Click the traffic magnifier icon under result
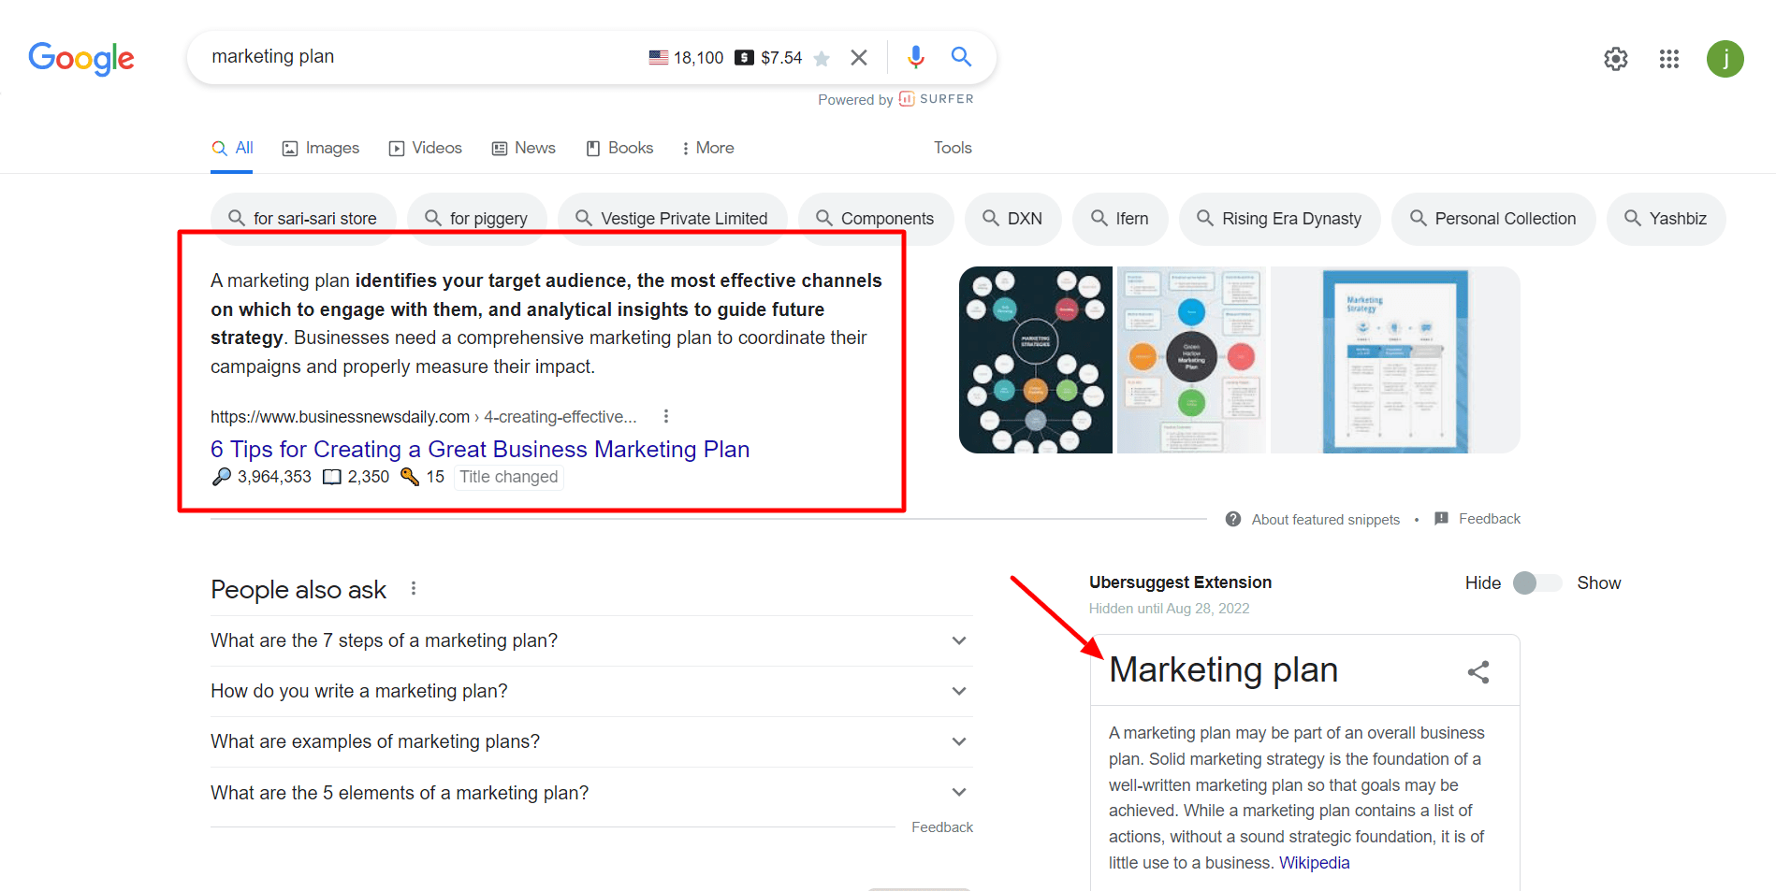The width and height of the screenshot is (1776, 891). (x=221, y=477)
